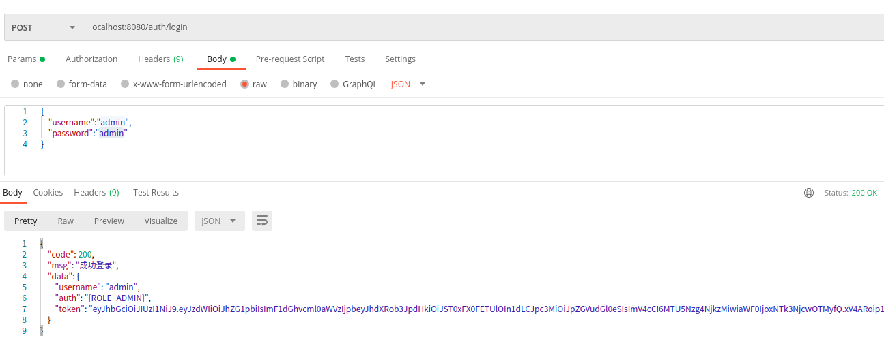Open the raw body JSON type dropdown
The image size is (884, 342).
[x=408, y=84]
